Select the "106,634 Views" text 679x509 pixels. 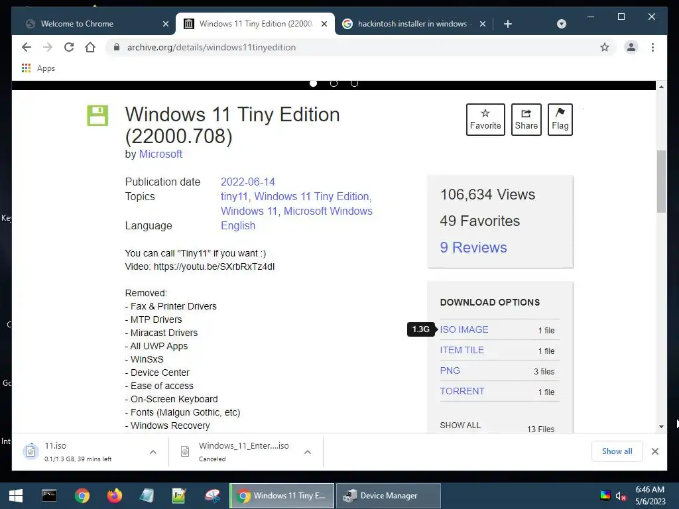tap(487, 195)
